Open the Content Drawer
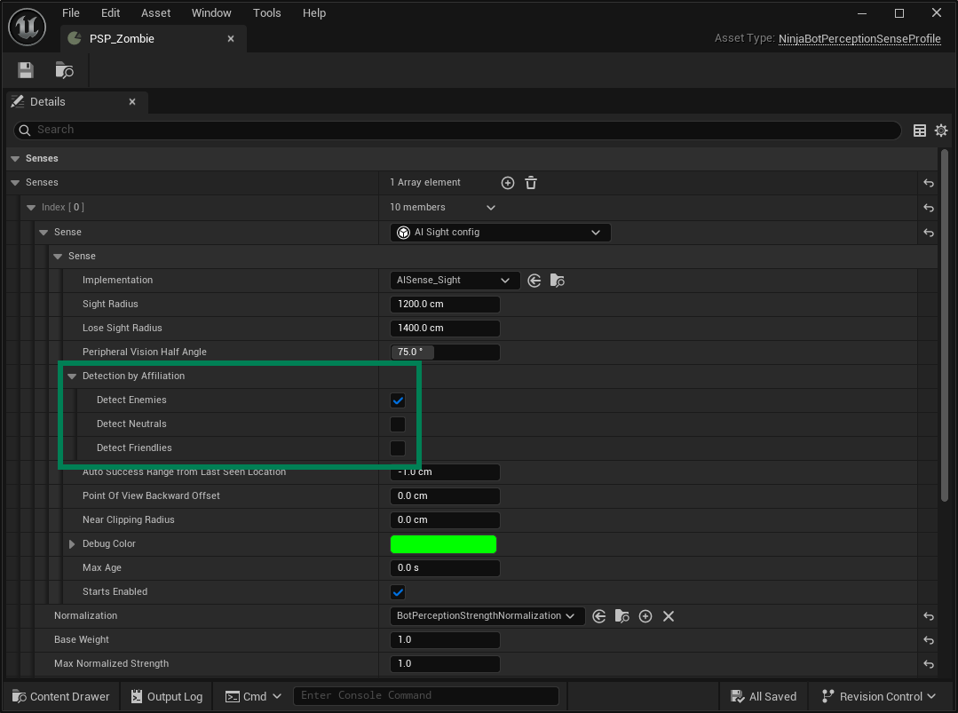Image resolution: width=958 pixels, height=713 pixels. point(59,696)
